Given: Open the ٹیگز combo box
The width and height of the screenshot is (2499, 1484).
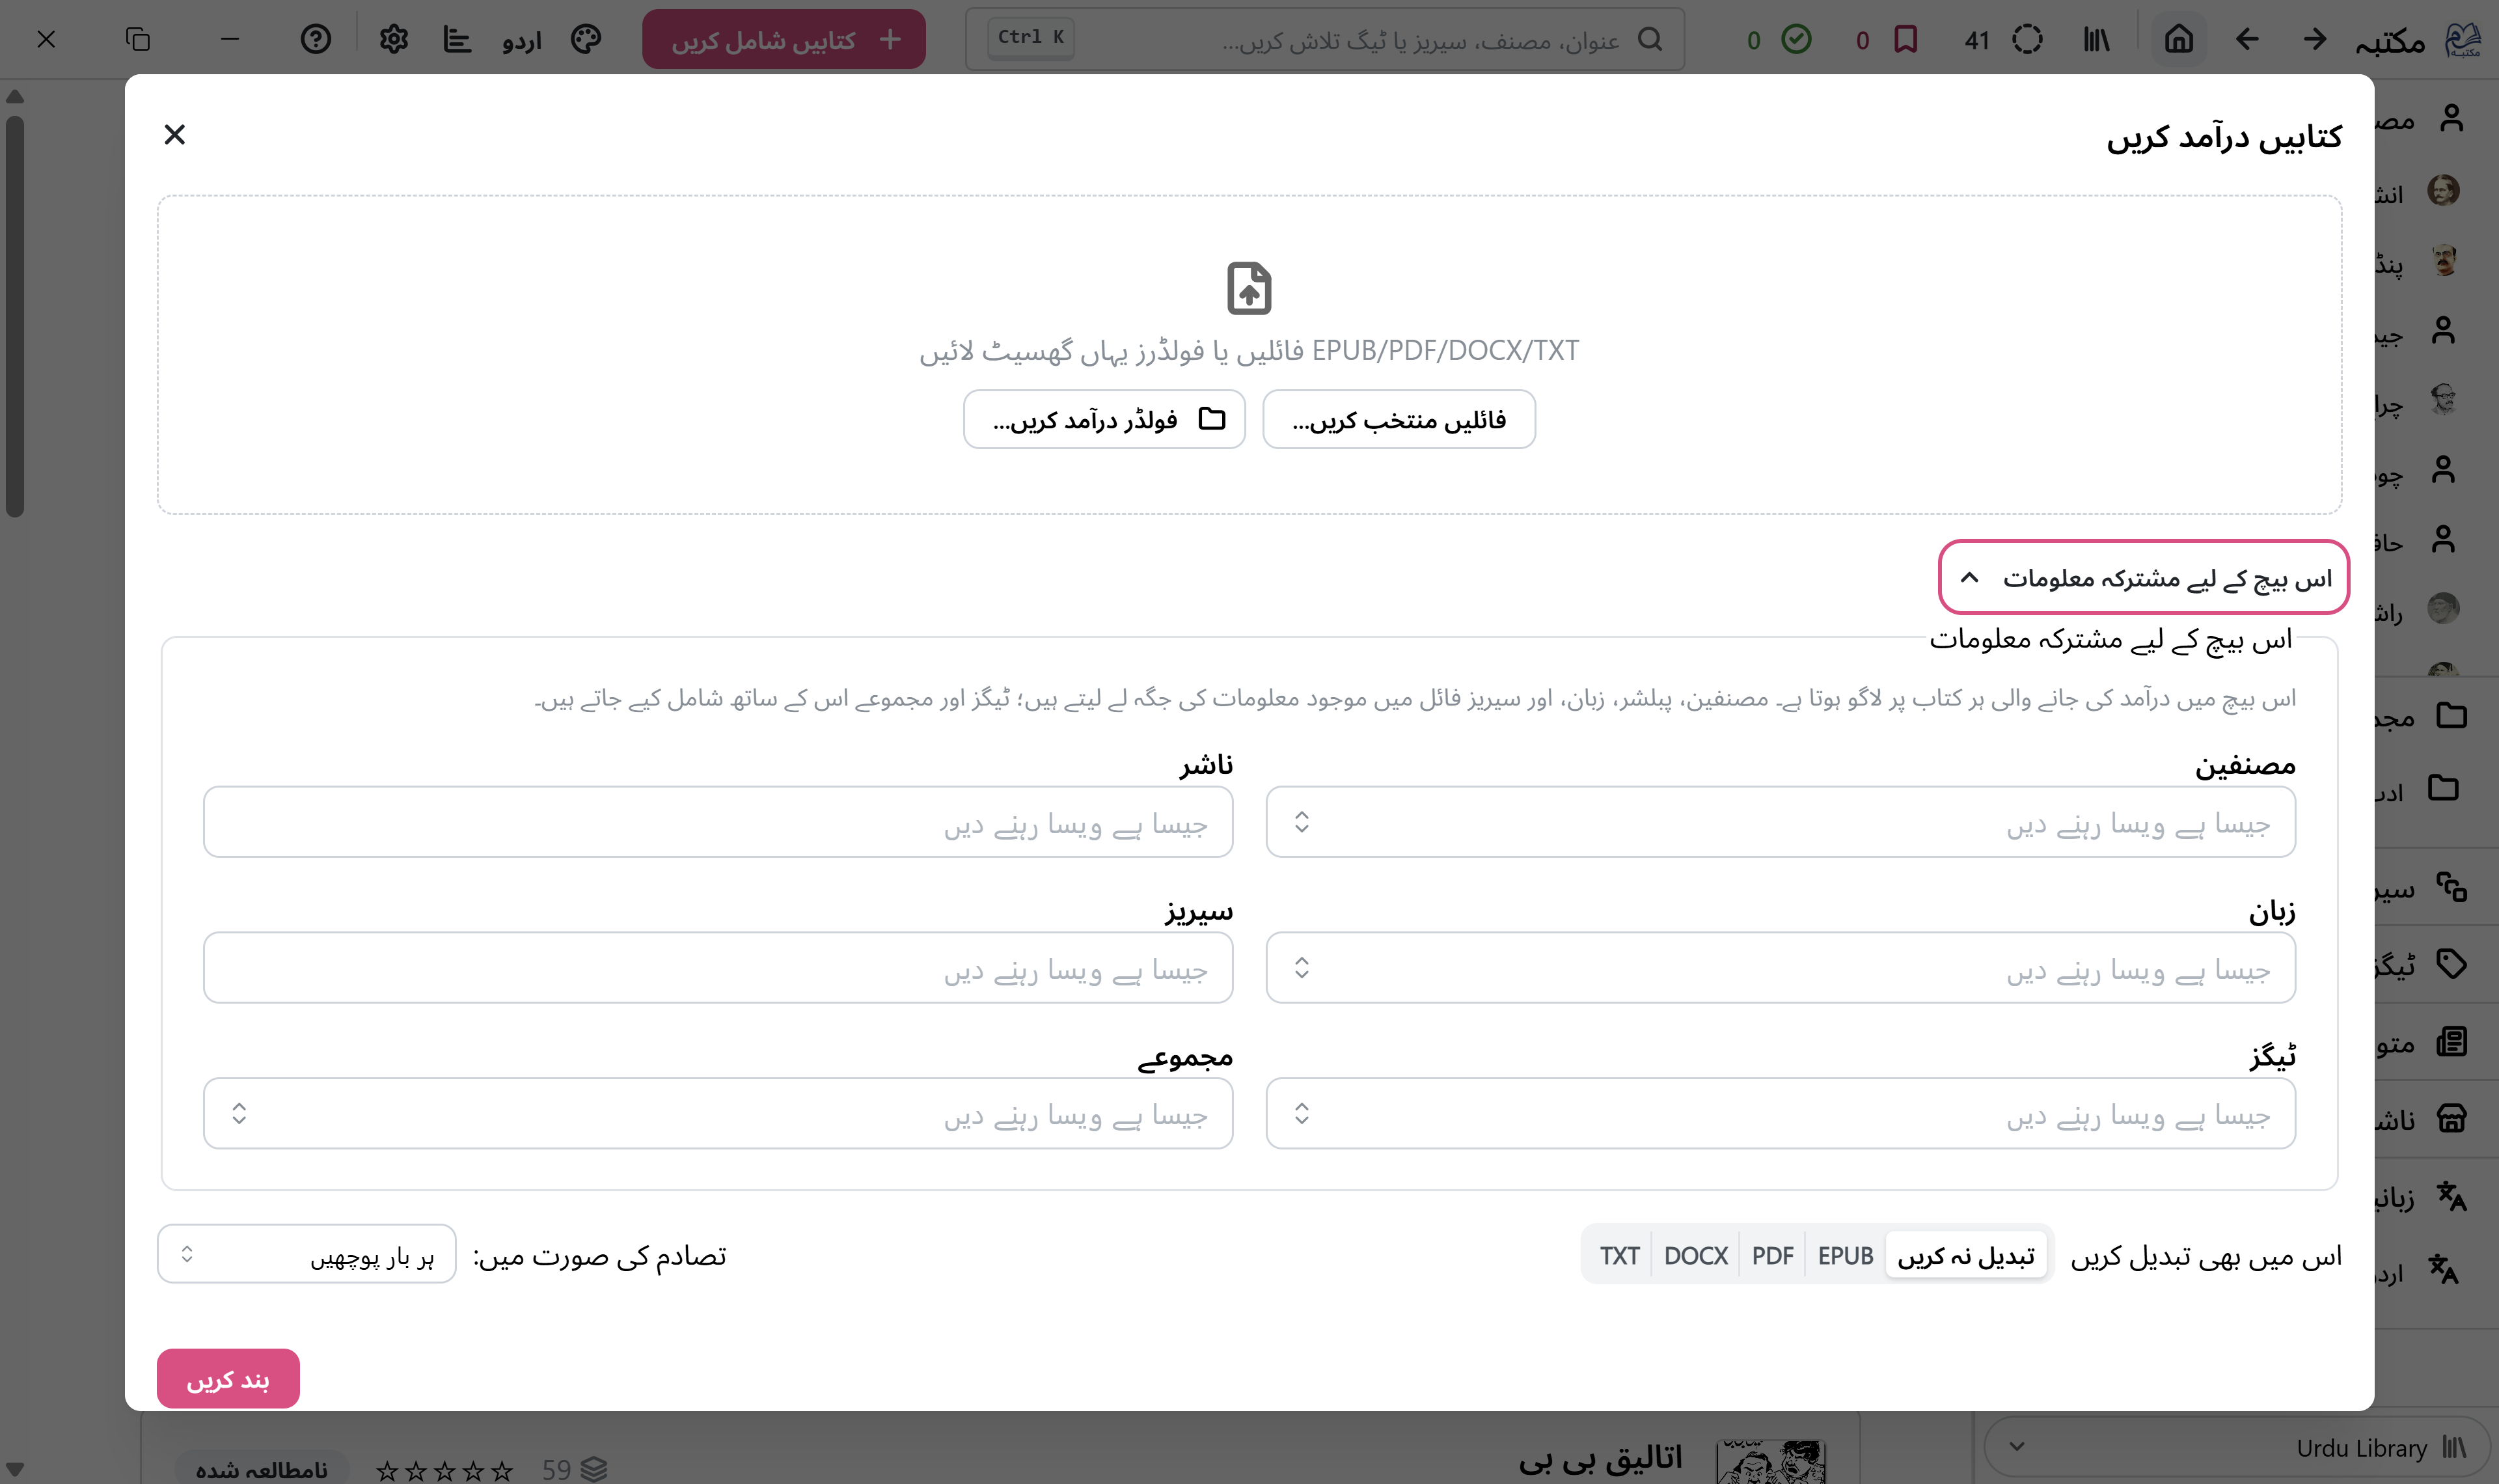Looking at the screenshot, I should click(1781, 1113).
